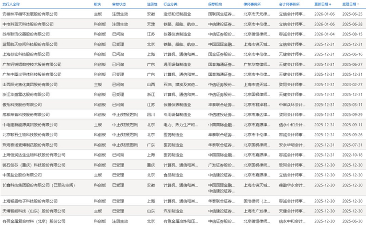Select acceptance date 2025-06-25

coord(352,14)
